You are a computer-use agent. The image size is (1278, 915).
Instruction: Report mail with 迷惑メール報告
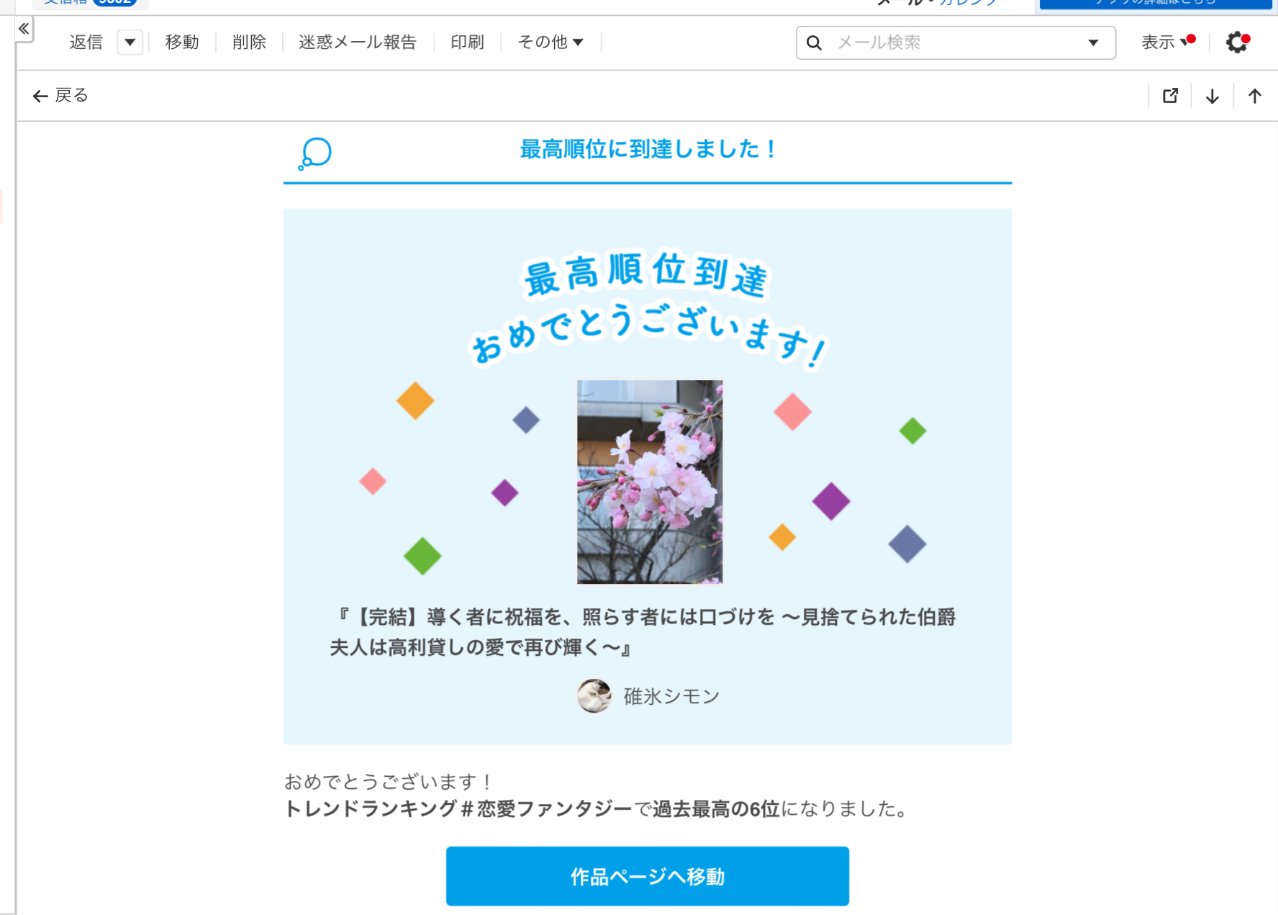click(357, 42)
